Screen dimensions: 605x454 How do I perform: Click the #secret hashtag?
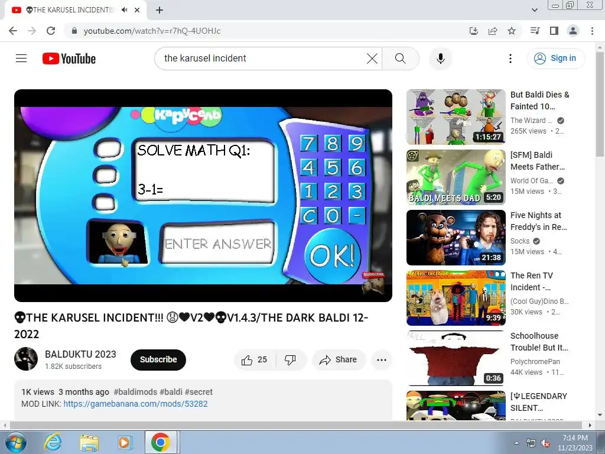pos(199,392)
